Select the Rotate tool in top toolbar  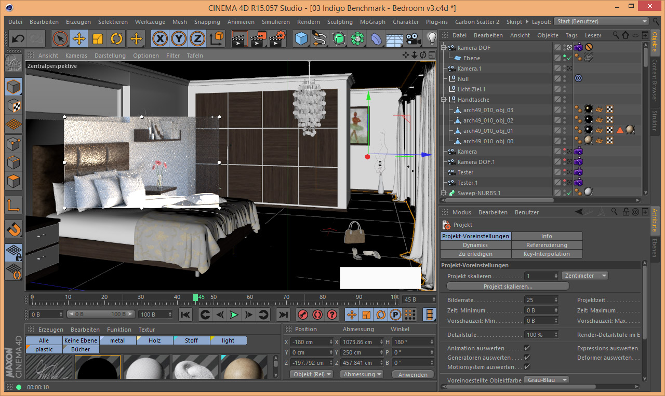coord(117,39)
